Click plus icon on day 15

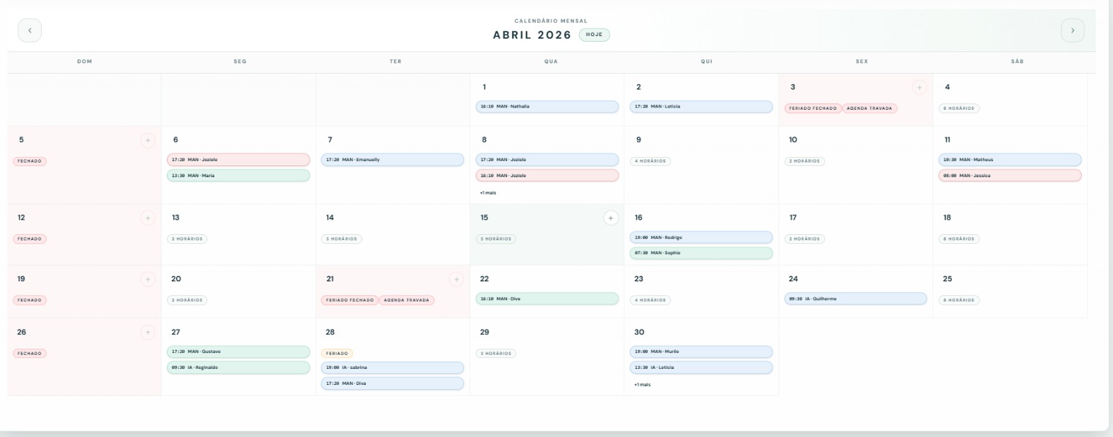pos(610,218)
